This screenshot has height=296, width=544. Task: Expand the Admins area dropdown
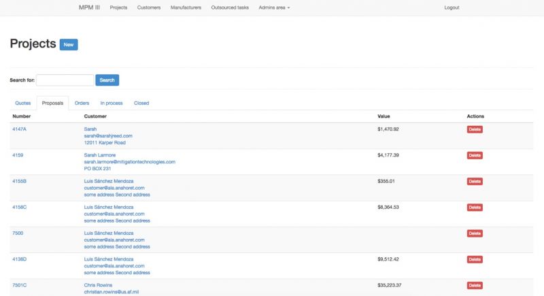pyautogui.click(x=274, y=7)
